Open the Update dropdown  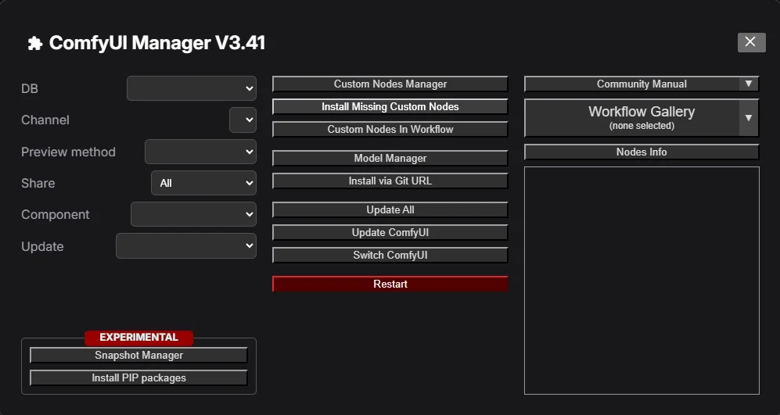186,246
